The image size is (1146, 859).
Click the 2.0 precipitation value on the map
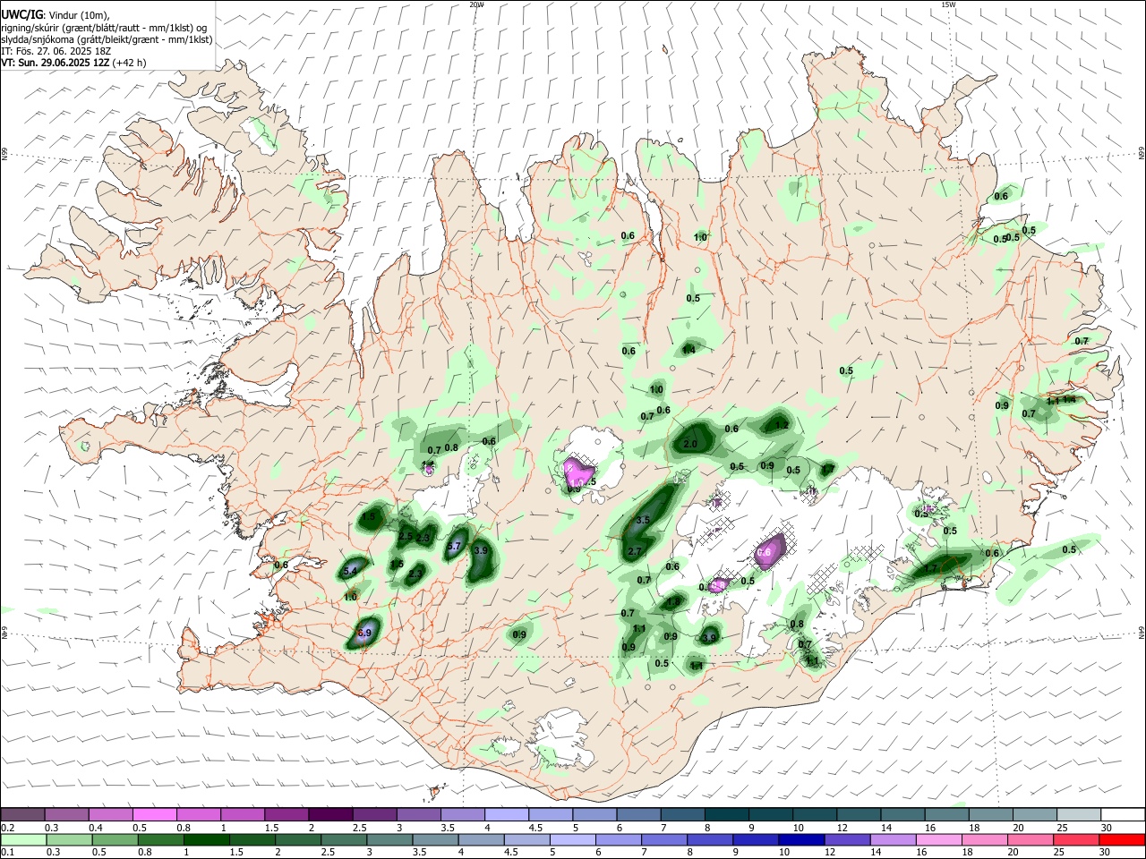[x=690, y=444]
